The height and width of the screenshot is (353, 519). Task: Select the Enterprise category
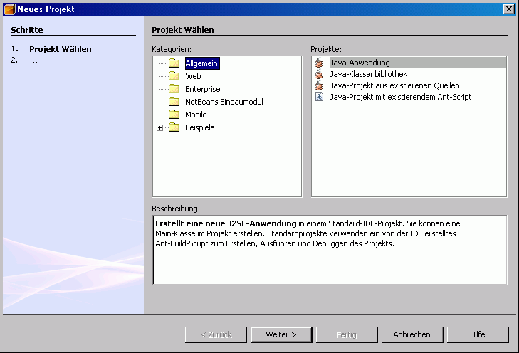[x=203, y=89]
